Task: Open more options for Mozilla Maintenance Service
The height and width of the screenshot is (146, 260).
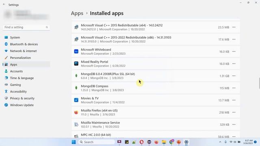Action: point(234,125)
